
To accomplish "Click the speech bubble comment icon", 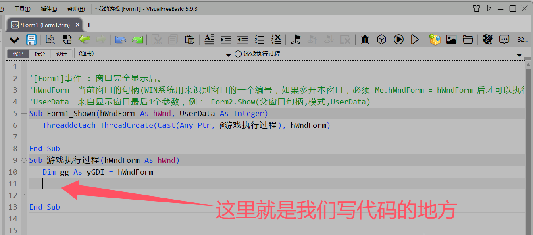I will click(504, 40).
